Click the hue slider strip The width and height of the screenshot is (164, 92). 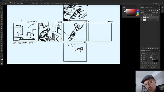coord(138,13)
